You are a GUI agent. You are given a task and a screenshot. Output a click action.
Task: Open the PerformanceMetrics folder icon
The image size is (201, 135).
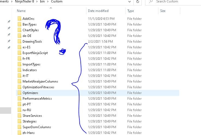pyautogui.click(x=19, y=99)
